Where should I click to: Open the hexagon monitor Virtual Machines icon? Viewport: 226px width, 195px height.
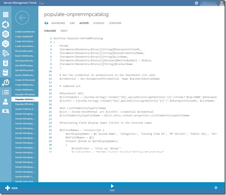point(6,44)
